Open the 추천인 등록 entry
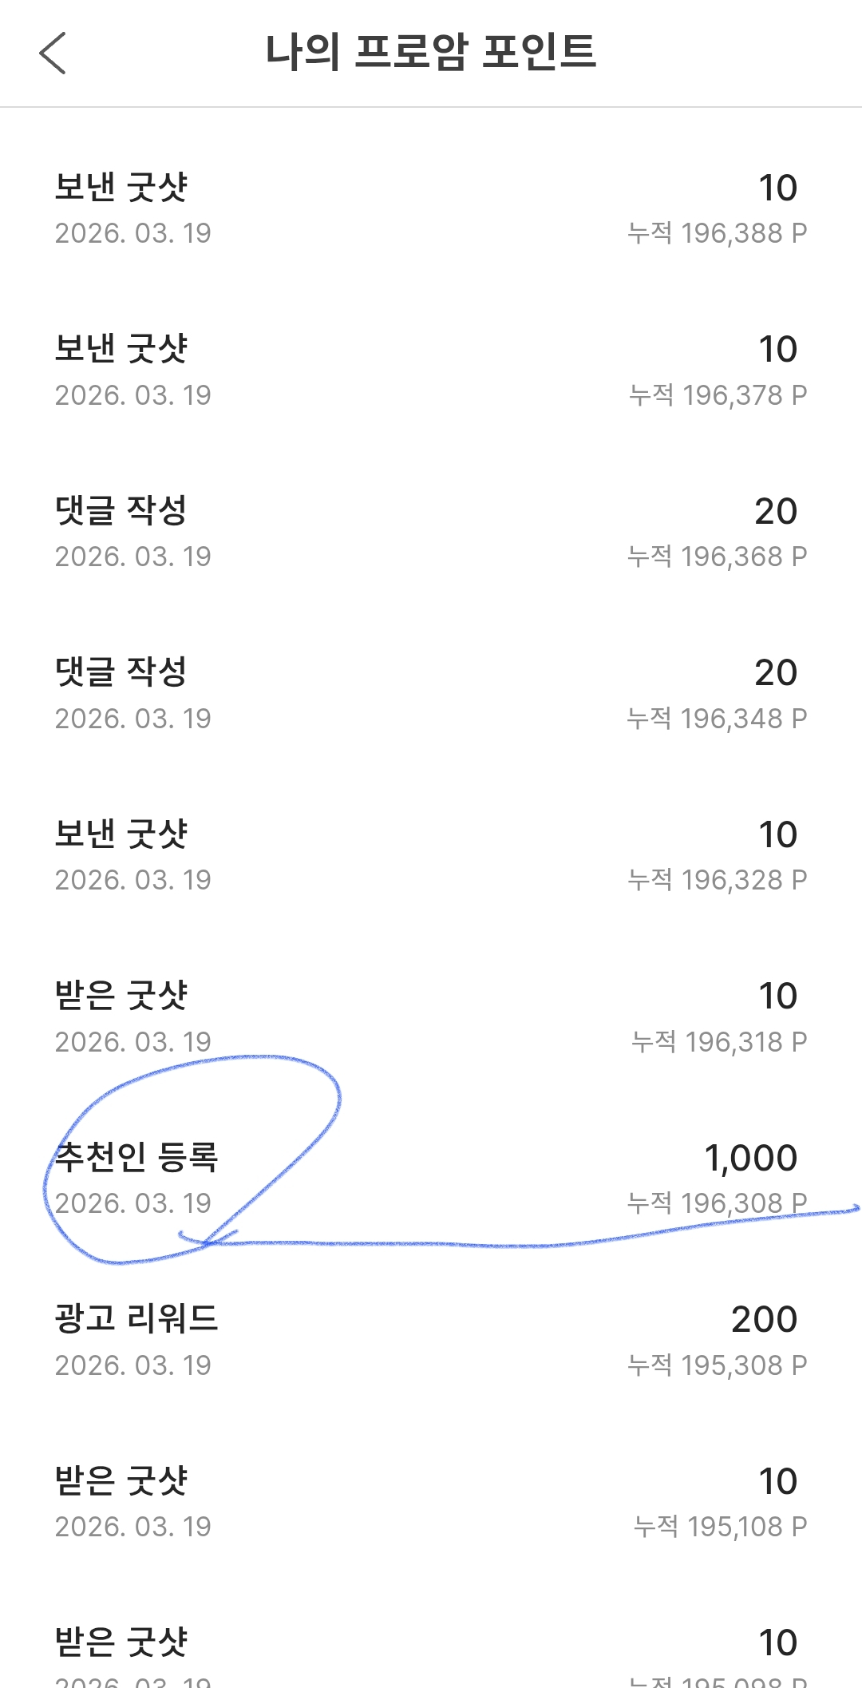The width and height of the screenshot is (862, 1688). tap(136, 1157)
